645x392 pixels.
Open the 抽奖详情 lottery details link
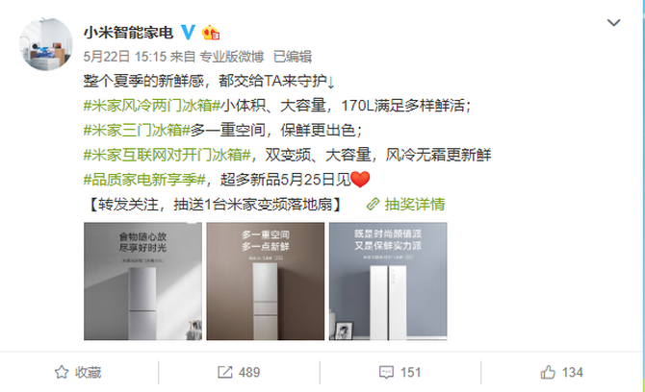[415, 204]
